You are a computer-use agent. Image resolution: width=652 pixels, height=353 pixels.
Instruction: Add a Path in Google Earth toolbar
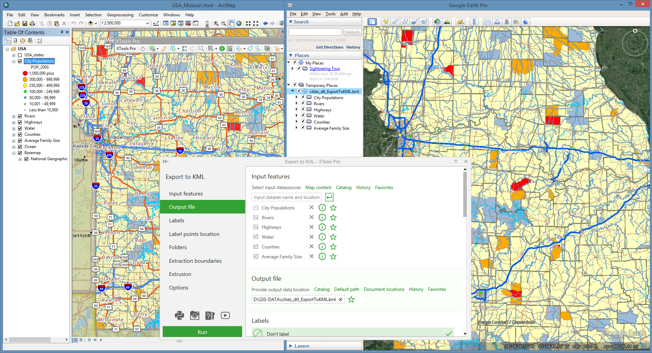pos(405,22)
